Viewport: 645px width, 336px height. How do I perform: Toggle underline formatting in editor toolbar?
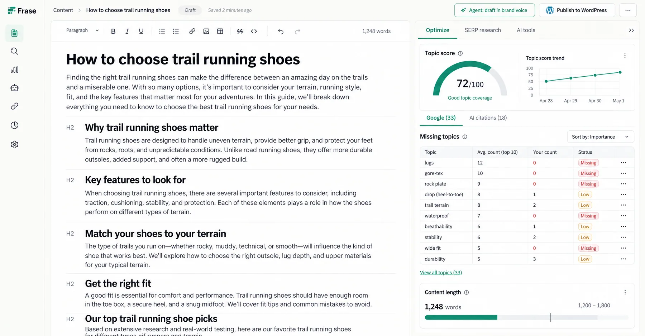[x=141, y=31]
